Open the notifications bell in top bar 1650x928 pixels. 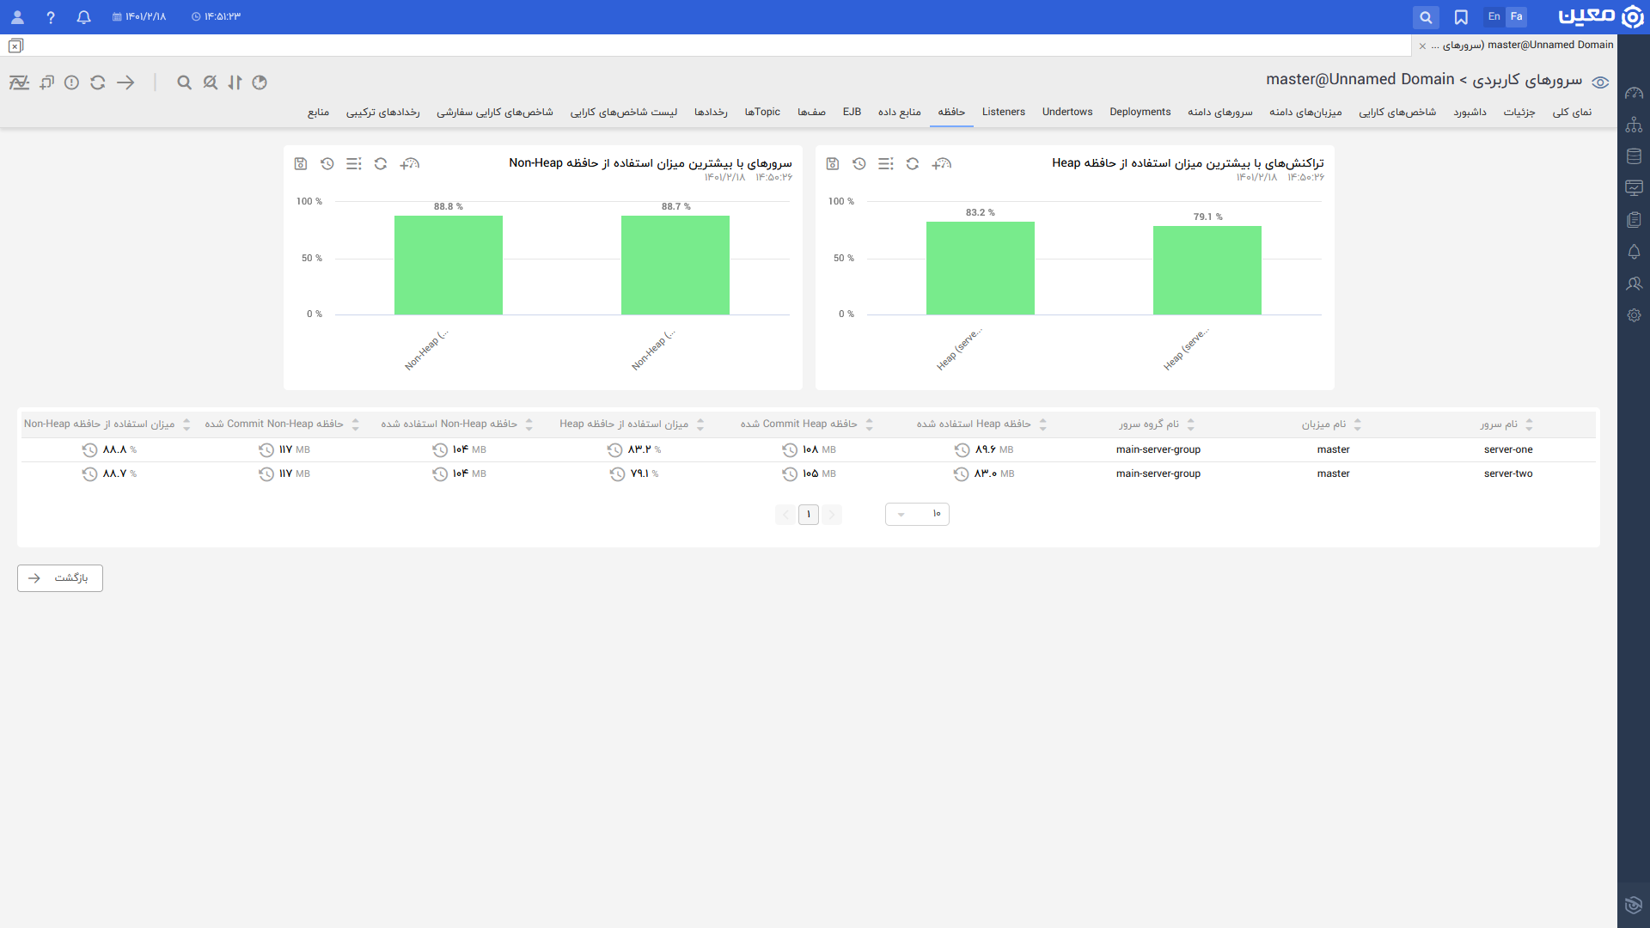tap(83, 17)
